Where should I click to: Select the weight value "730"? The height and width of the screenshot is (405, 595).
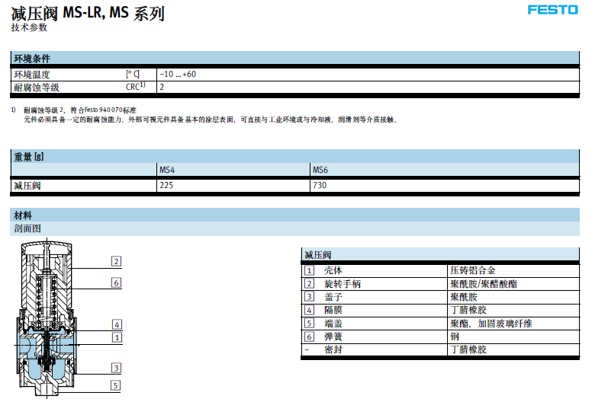coord(320,185)
